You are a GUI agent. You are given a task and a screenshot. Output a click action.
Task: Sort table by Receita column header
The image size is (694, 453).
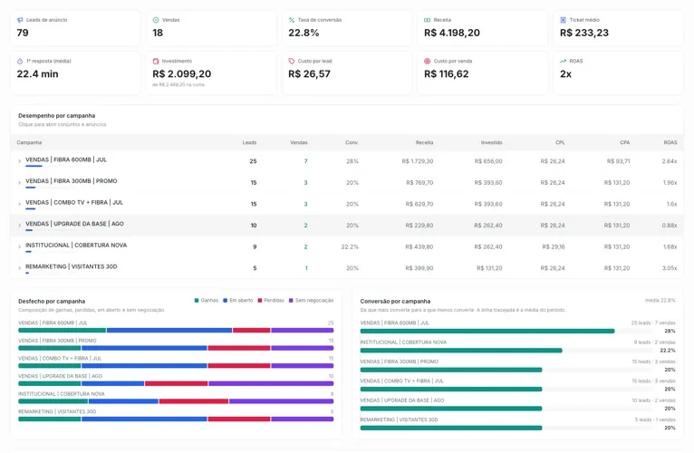(424, 142)
